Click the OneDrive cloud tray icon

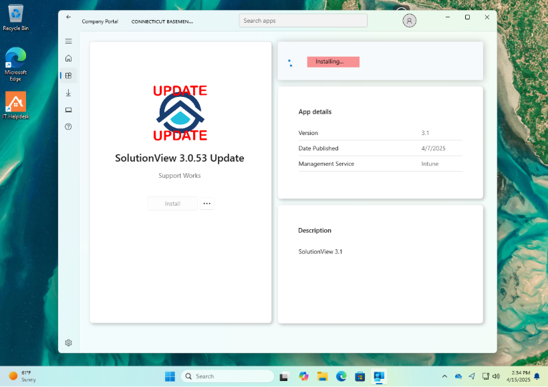458,376
